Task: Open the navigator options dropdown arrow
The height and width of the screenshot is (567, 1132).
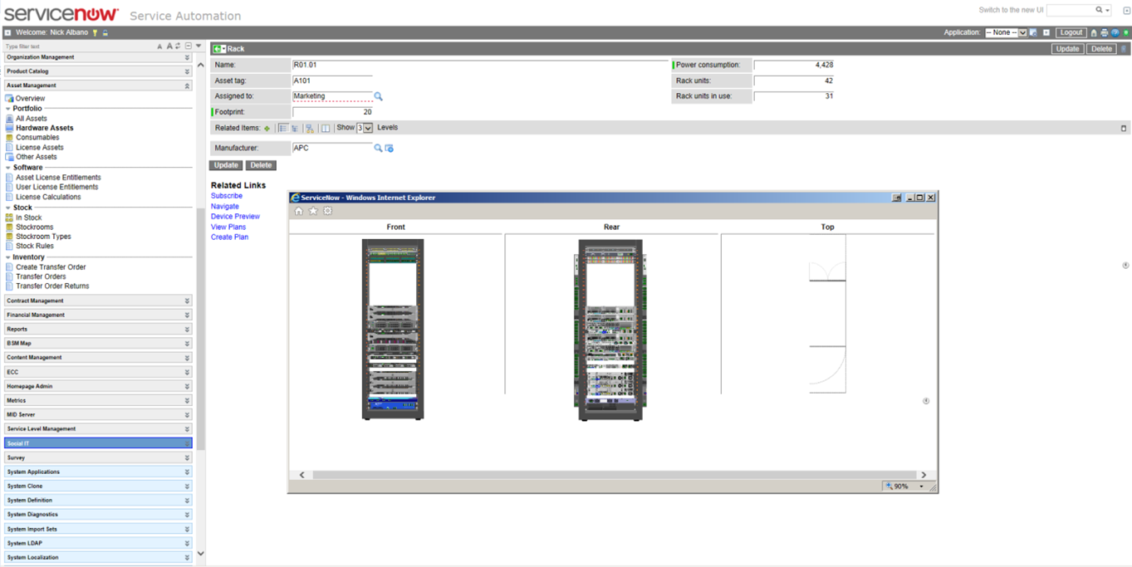Action: [198, 46]
